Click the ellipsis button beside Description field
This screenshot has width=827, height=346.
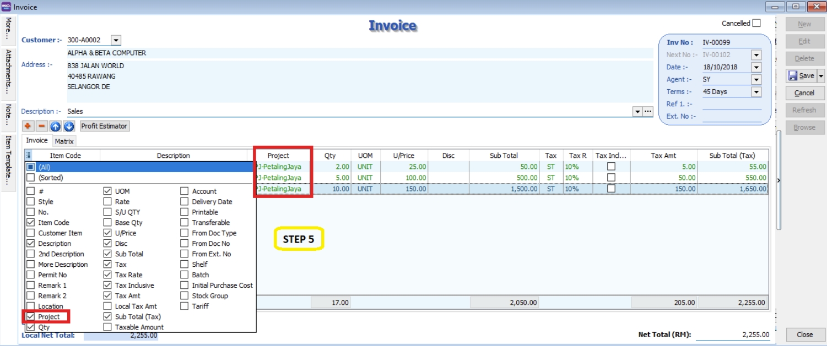click(648, 111)
